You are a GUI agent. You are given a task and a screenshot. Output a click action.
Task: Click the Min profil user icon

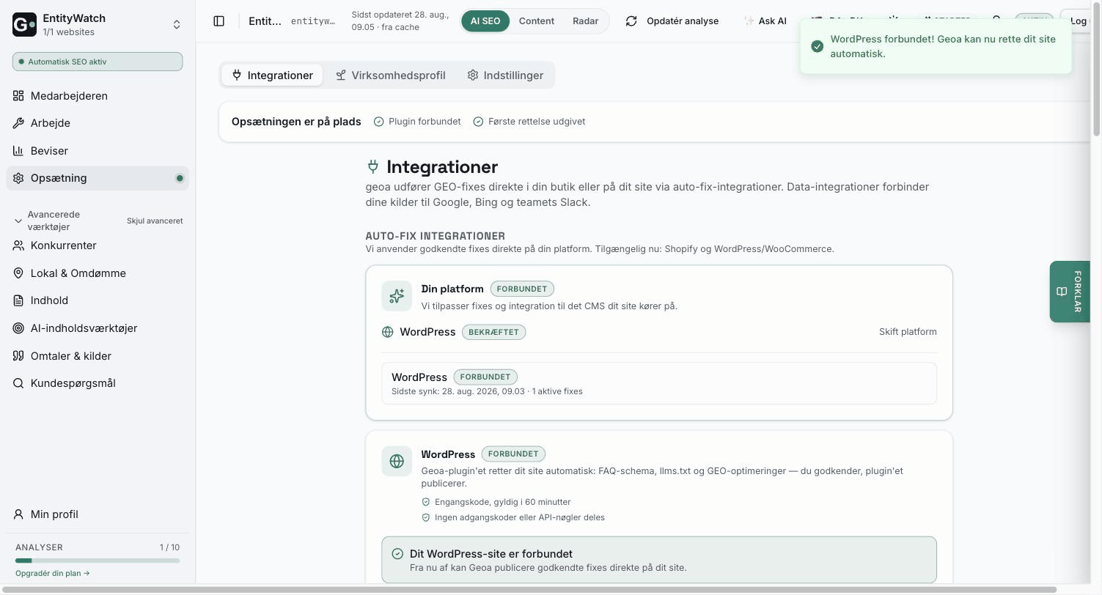[x=18, y=514]
